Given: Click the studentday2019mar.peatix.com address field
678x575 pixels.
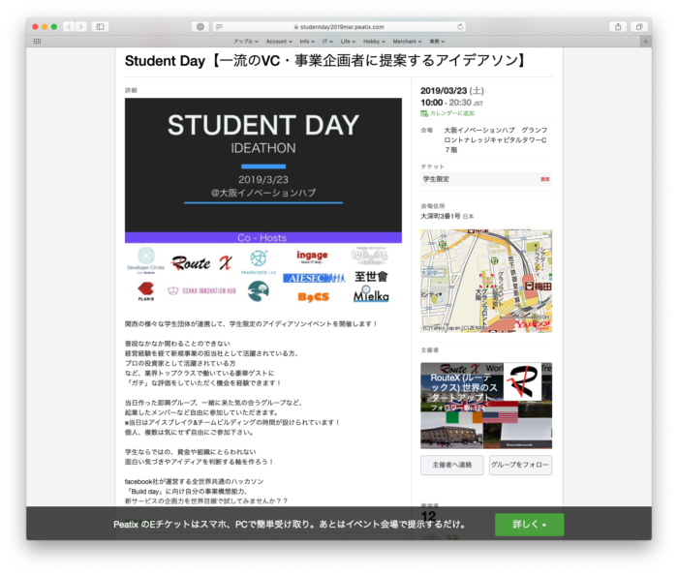Looking at the screenshot, I should pyautogui.click(x=339, y=27).
